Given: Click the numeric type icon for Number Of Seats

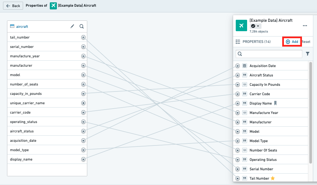Looking at the screenshot, I should click(245, 150).
